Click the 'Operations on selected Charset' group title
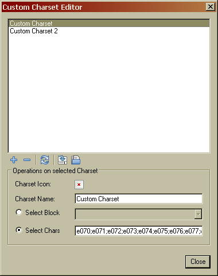The width and height of the screenshot is (218, 276). pyautogui.click(x=55, y=171)
